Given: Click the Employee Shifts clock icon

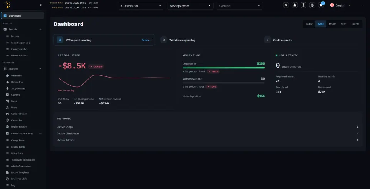Looking at the screenshot, I should tap(7, 179).
